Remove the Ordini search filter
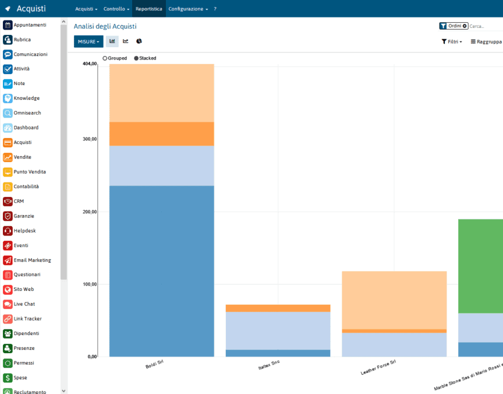 (x=465, y=26)
